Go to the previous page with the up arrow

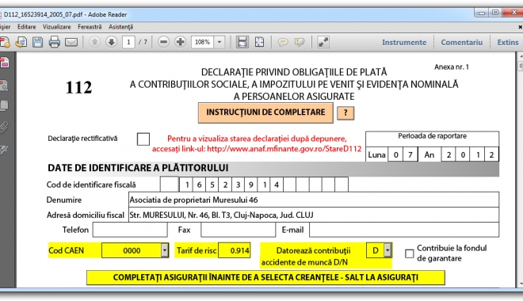tap(95, 42)
